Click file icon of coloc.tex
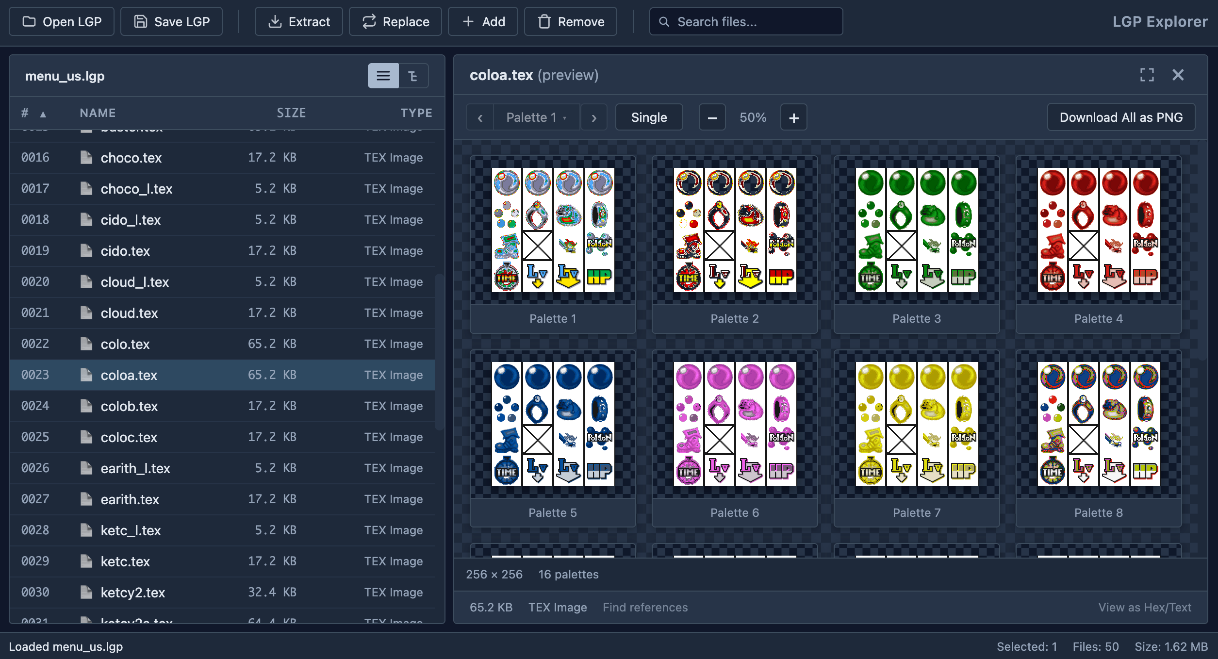Screen dimensions: 1218x659 [86, 437]
